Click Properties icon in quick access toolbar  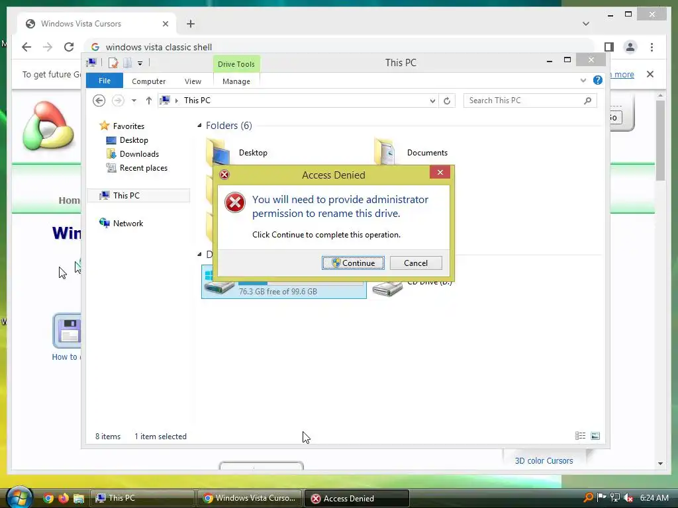[113, 63]
